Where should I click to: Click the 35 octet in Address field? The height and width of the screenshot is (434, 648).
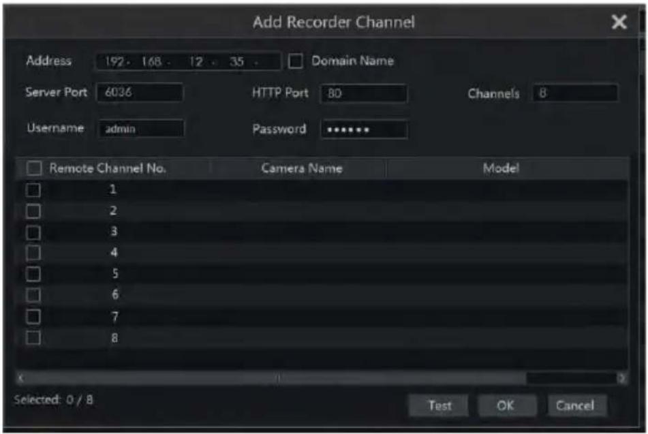[236, 61]
